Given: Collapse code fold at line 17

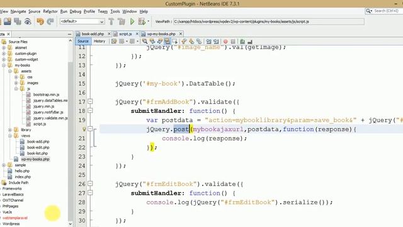Looking at the screenshot, I should pos(90,102).
